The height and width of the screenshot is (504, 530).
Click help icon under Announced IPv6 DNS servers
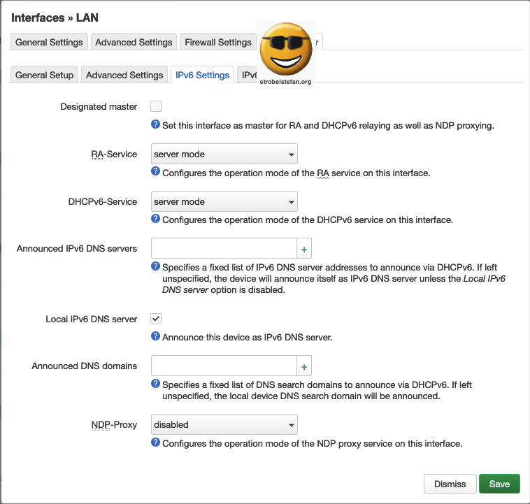coord(156,266)
